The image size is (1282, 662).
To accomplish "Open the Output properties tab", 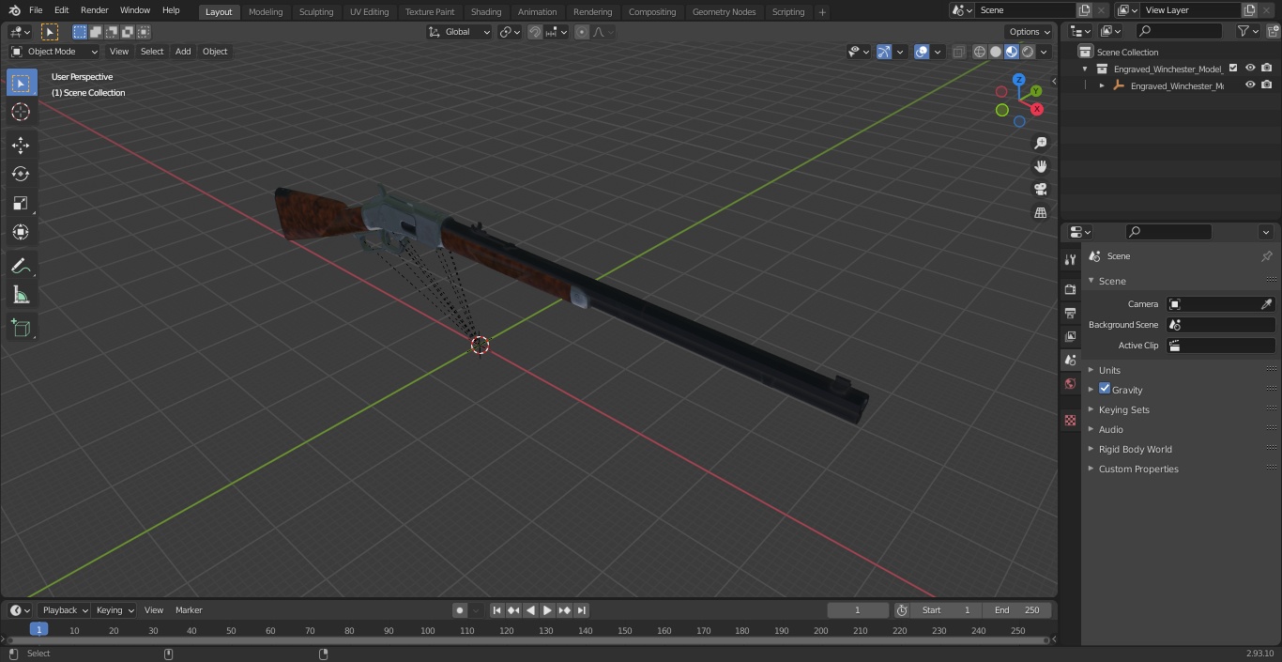I will pyautogui.click(x=1070, y=313).
